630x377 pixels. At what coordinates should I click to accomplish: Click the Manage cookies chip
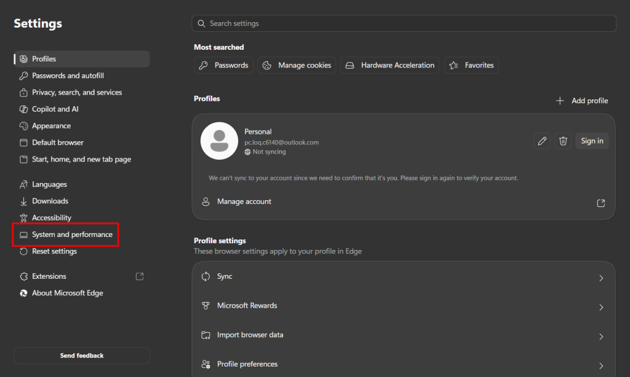pyautogui.click(x=297, y=65)
